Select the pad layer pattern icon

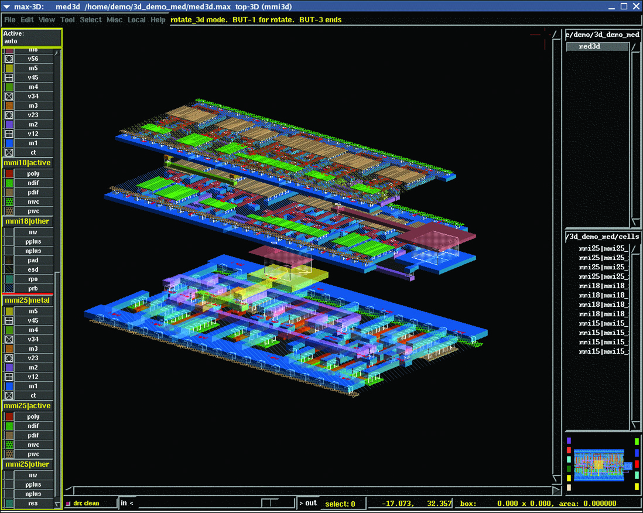coord(9,261)
